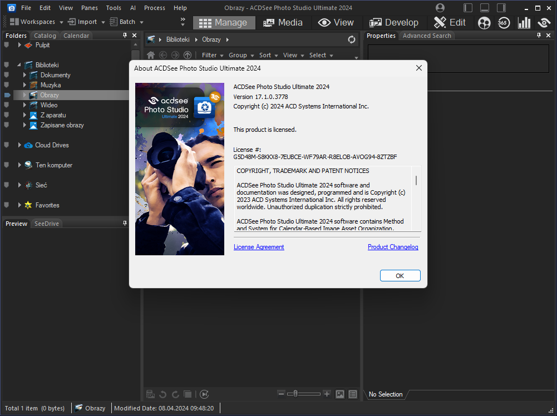Toggle right panel layout icon in title bar

pyautogui.click(x=501, y=8)
